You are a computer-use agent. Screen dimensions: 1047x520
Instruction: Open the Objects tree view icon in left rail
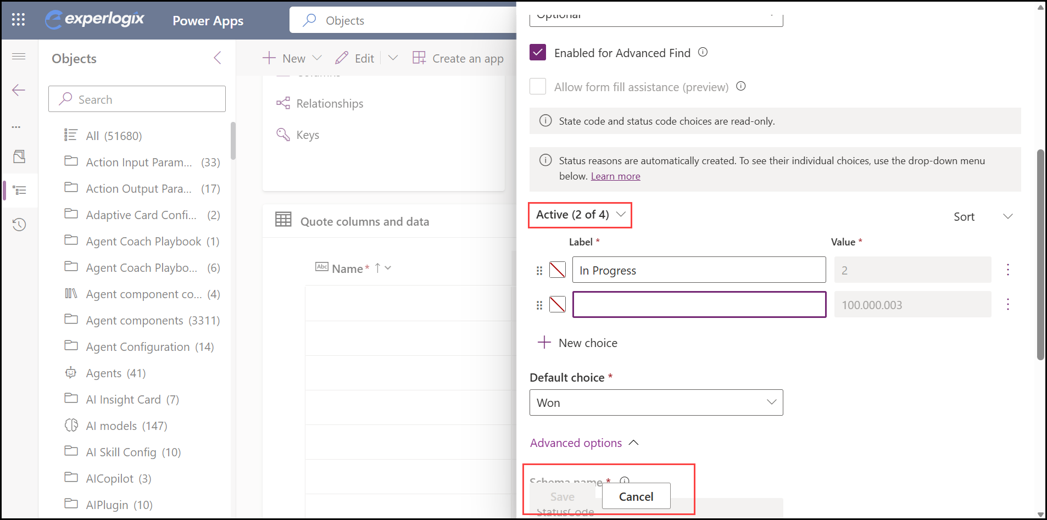point(19,191)
